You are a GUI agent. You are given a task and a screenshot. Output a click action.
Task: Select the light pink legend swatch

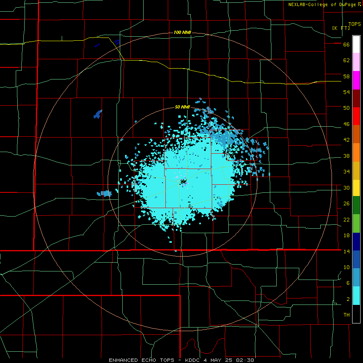coord(356,62)
